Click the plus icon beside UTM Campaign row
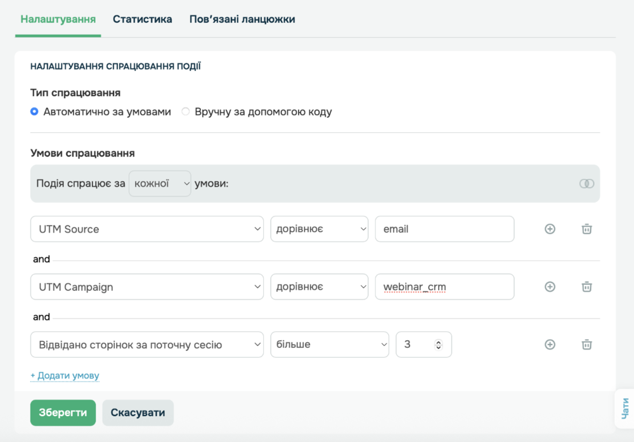Viewport: 634px width, 442px height. pyautogui.click(x=550, y=287)
